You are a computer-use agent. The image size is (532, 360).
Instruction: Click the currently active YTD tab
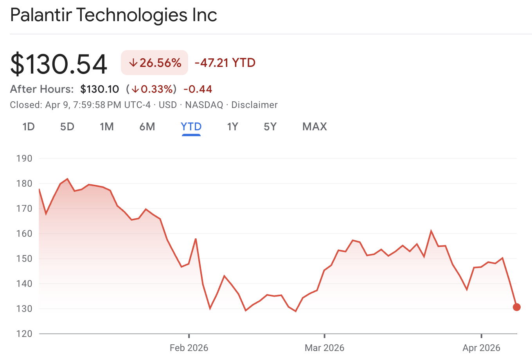click(x=191, y=126)
